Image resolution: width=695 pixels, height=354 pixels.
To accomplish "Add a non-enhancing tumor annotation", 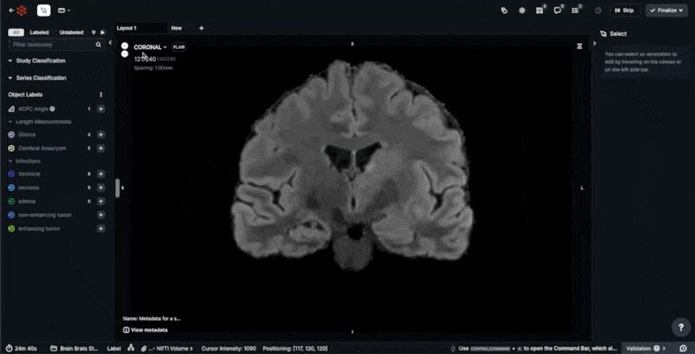I will click(x=101, y=215).
